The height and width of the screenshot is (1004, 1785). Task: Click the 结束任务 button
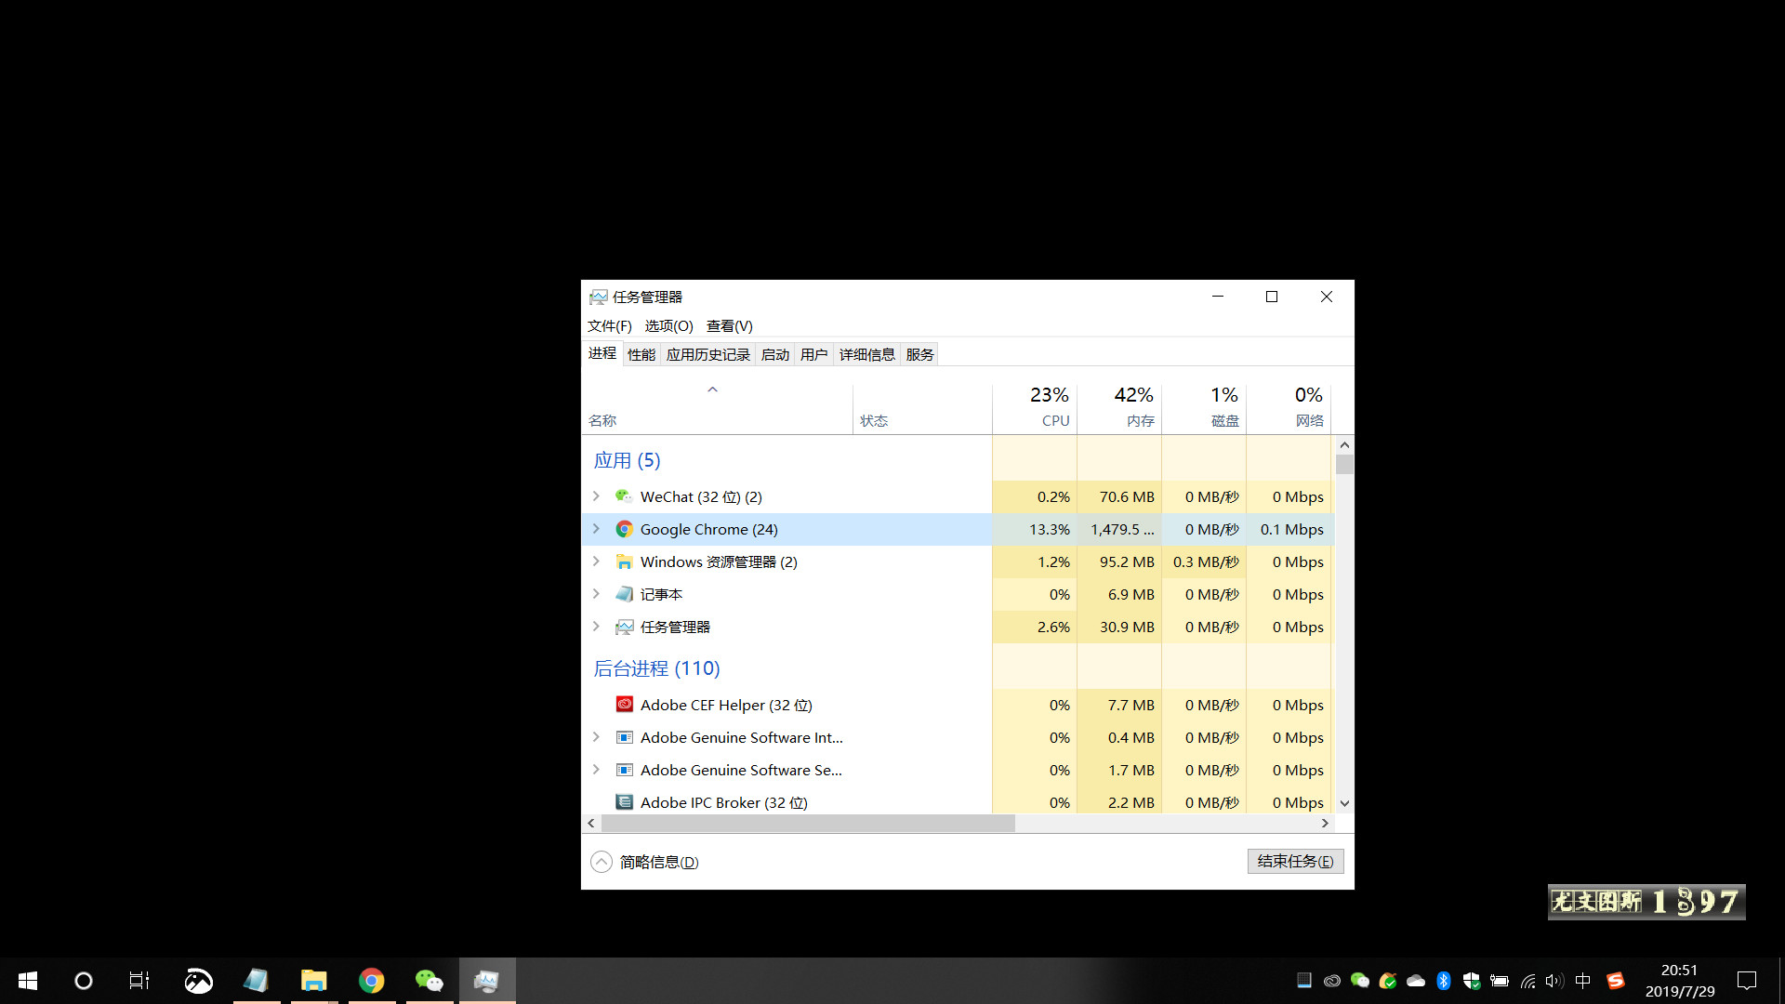[x=1295, y=862]
